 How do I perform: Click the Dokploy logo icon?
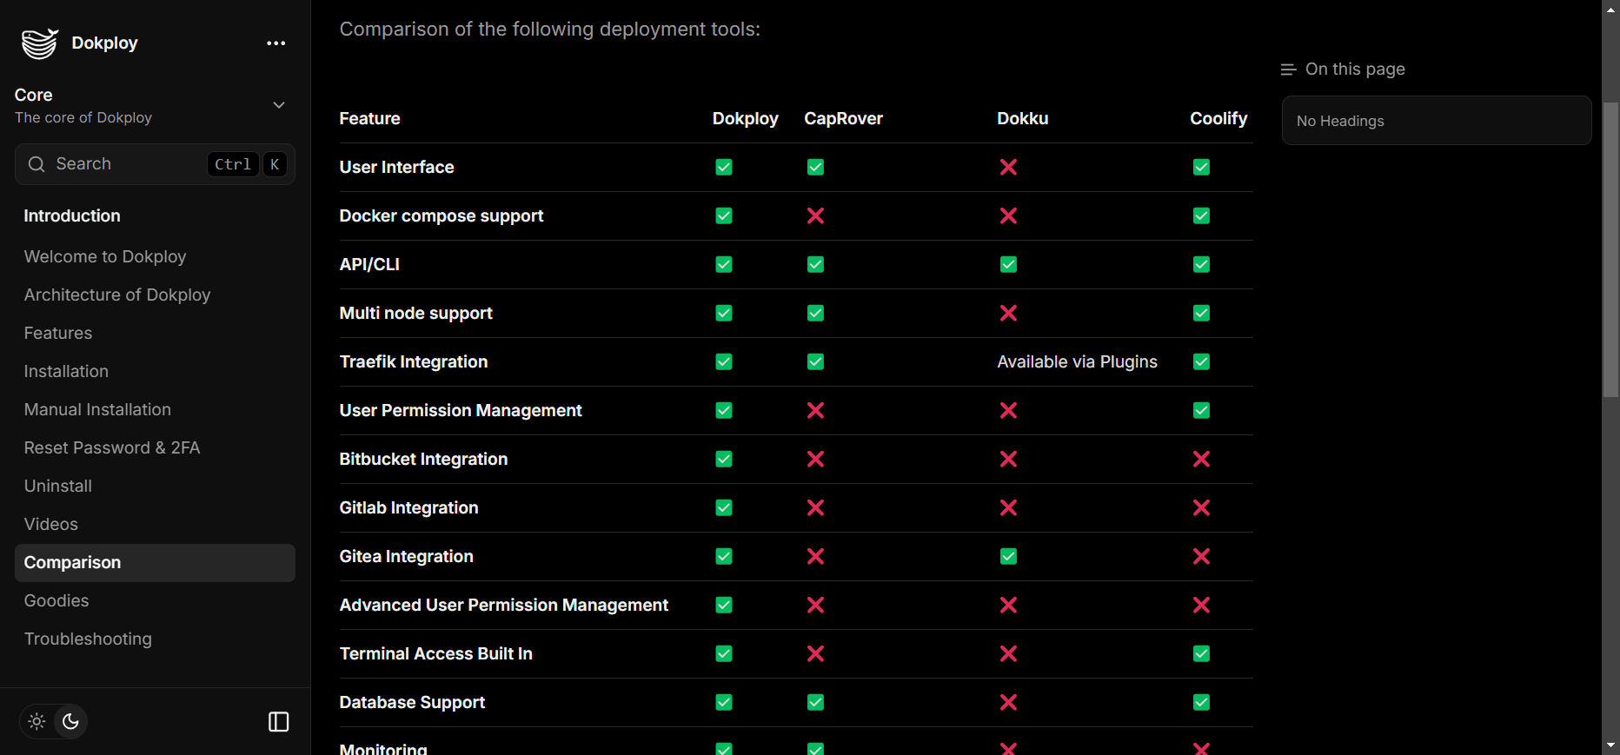pyautogui.click(x=40, y=43)
